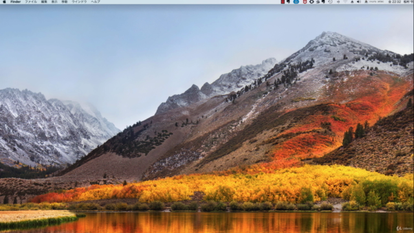This screenshot has height=233, width=414.
Task: Open the volume speaker icon
Action: (359, 1)
